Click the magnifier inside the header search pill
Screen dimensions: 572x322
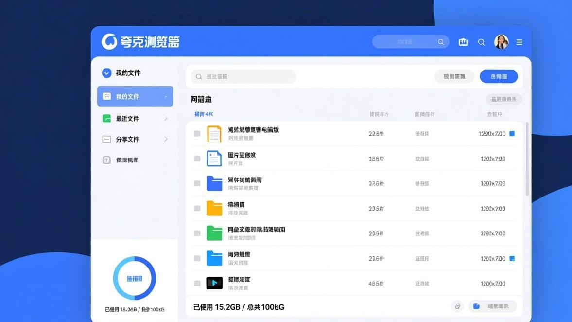click(x=441, y=42)
